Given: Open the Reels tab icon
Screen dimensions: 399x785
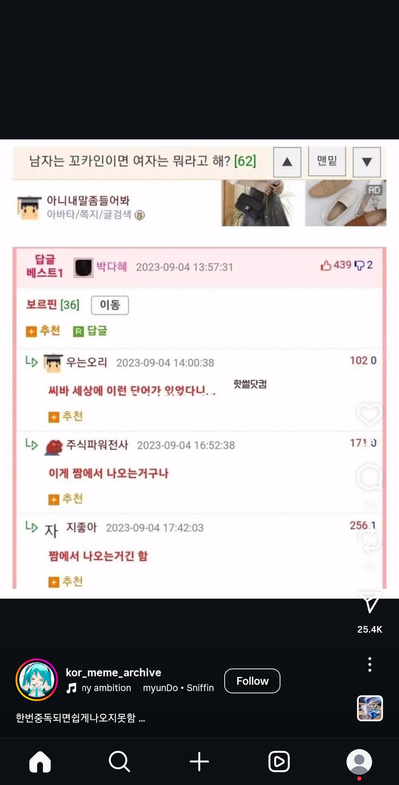Looking at the screenshot, I should coord(279,762).
